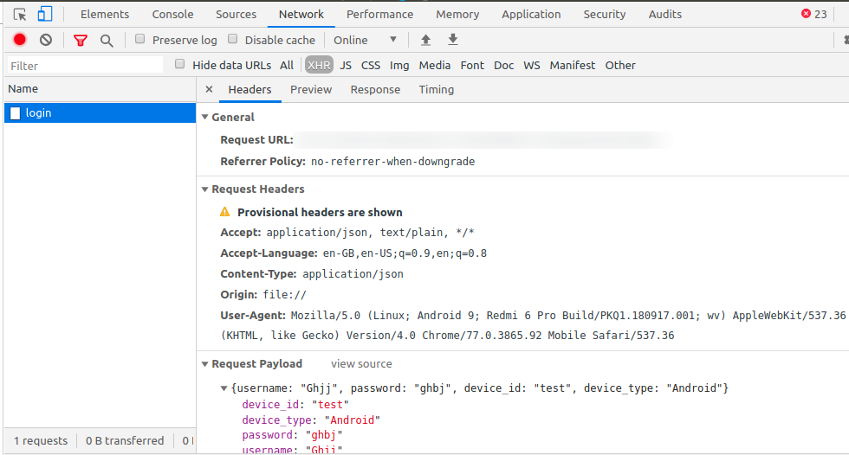This screenshot has height=455, width=849.
Task: Toggle the XHR request filter
Action: [x=319, y=66]
